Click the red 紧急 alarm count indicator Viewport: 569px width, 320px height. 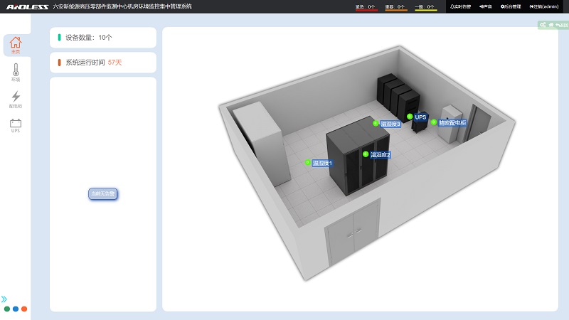tap(366, 7)
